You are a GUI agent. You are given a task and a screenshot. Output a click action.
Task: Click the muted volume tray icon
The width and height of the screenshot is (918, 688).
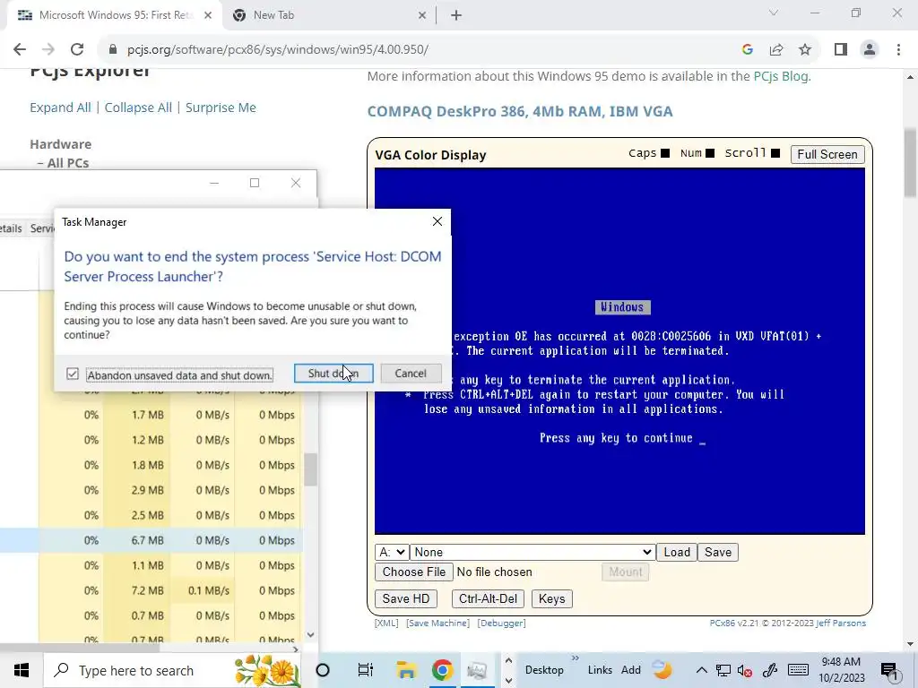745,670
